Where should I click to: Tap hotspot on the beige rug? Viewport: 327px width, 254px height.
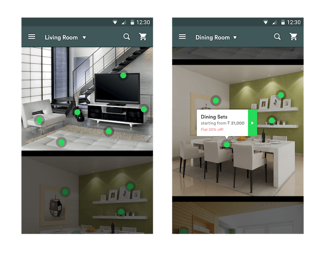click(x=108, y=131)
